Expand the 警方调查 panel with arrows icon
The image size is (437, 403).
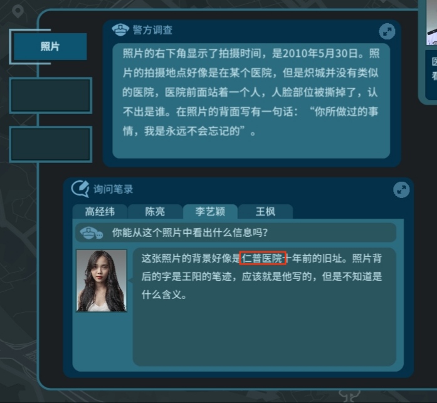tap(387, 31)
